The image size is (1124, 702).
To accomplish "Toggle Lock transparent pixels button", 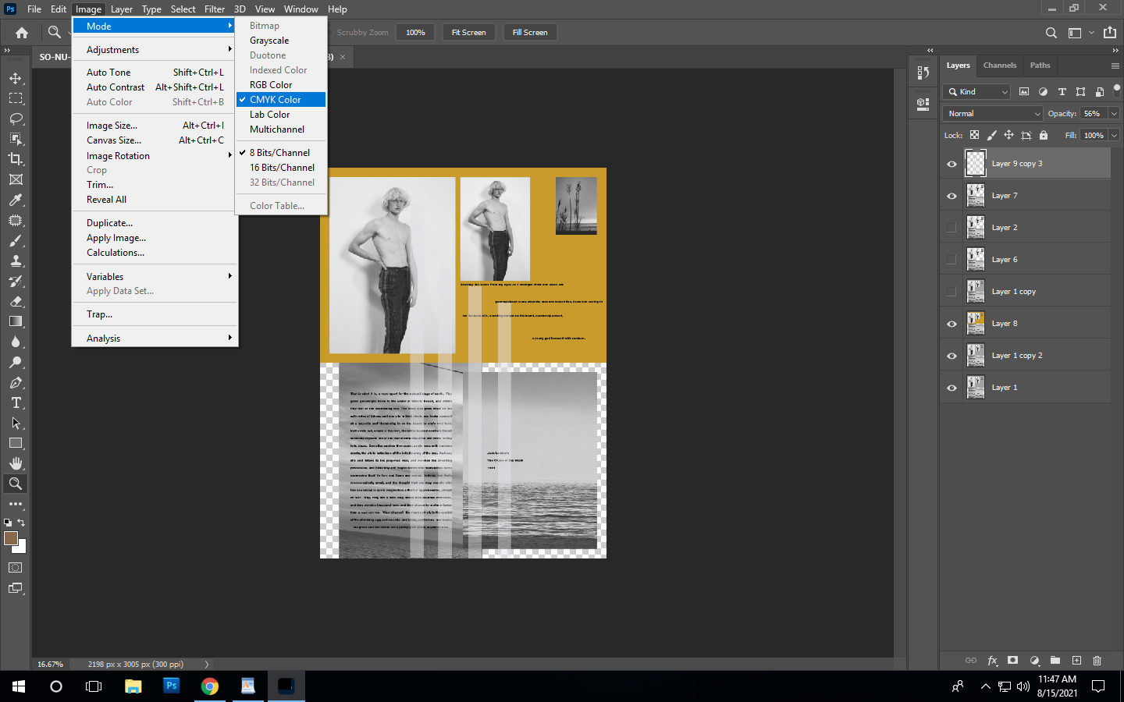I will pyautogui.click(x=974, y=135).
